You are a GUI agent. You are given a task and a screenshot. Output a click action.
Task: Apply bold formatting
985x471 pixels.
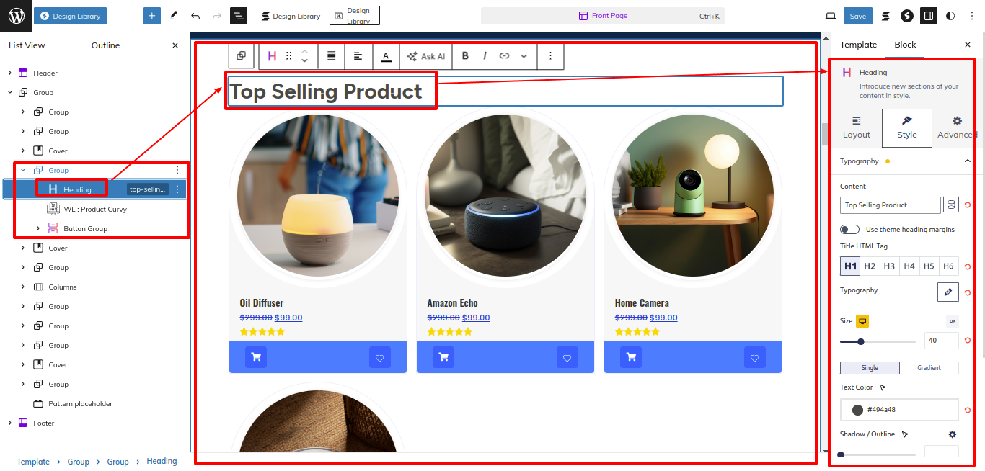(x=465, y=56)
